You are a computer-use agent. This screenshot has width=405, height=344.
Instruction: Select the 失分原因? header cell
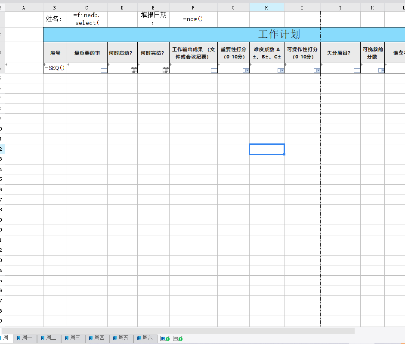[x=340, y=52]
